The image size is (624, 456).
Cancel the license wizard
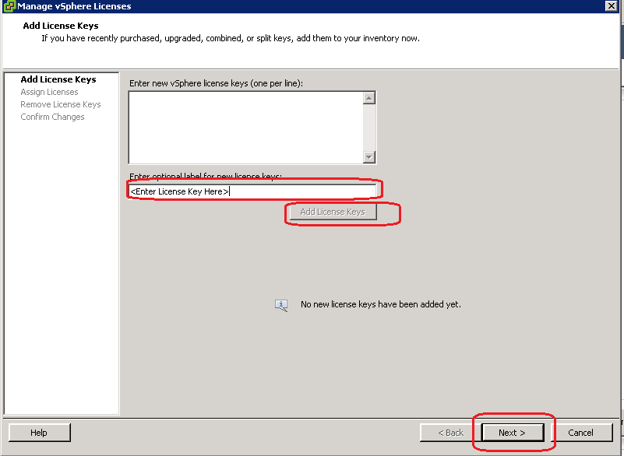point(580,433)
